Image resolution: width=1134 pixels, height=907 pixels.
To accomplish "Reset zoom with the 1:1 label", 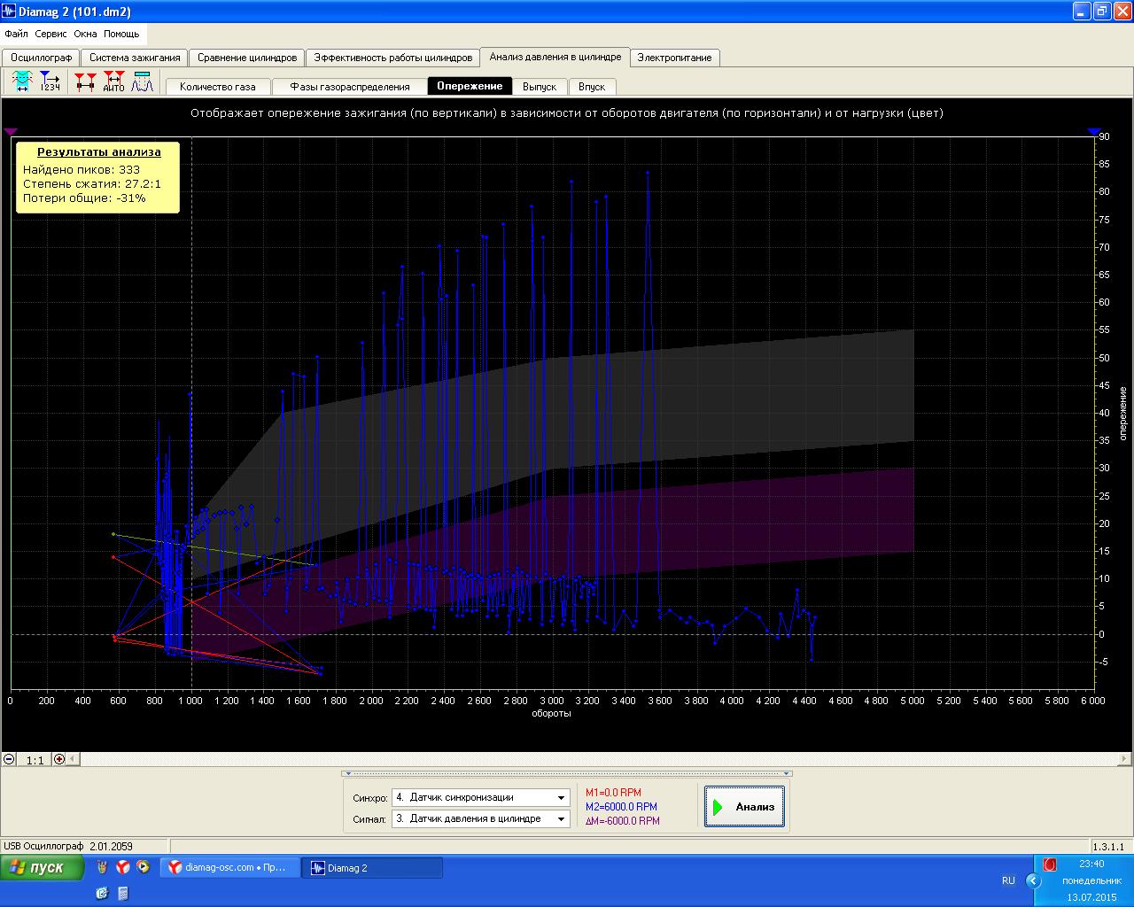I will 35,760.
